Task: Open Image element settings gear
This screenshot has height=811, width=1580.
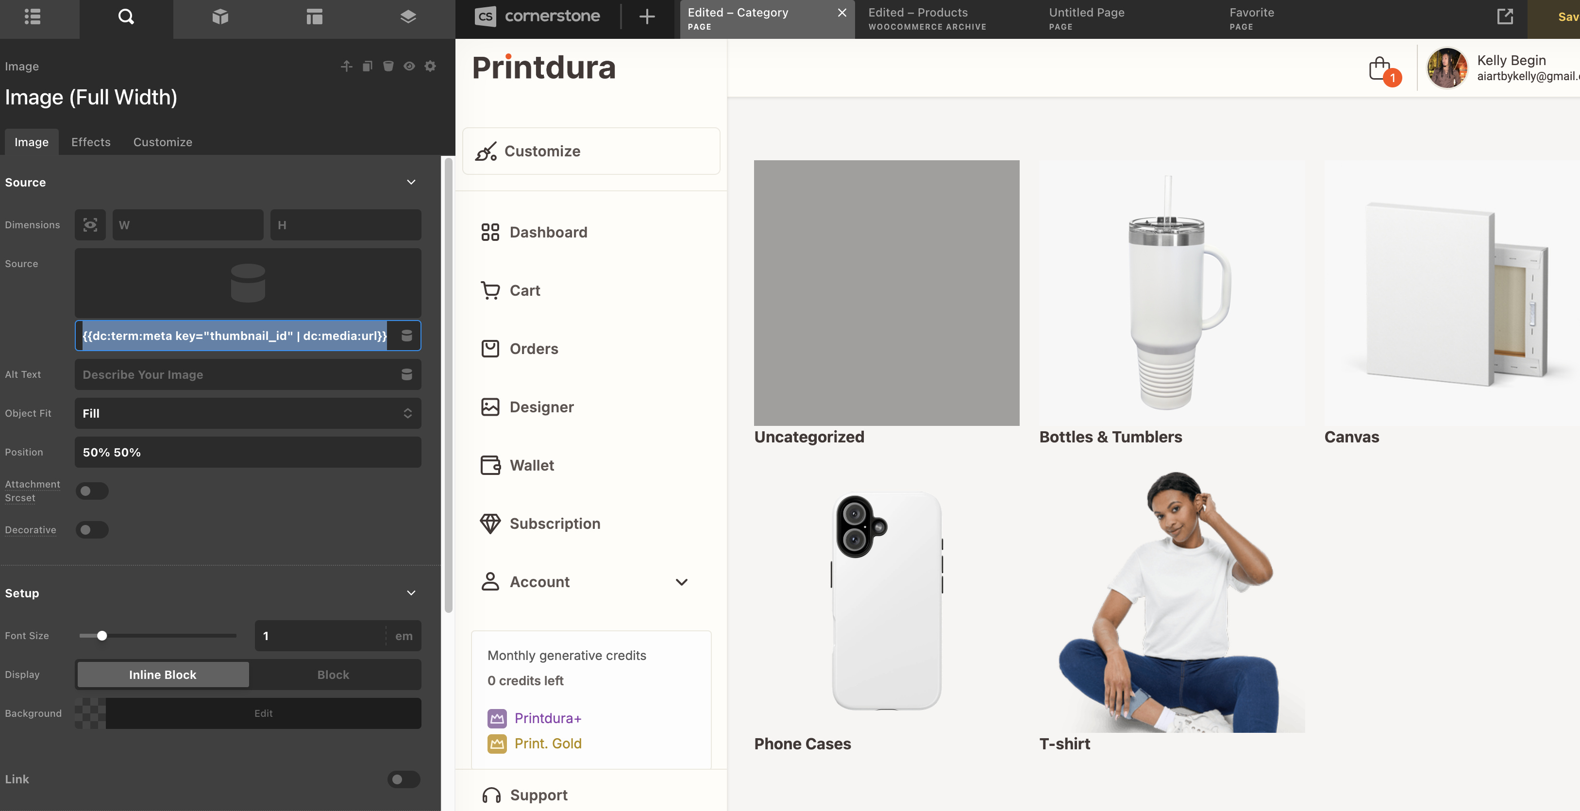Action: point(431,66)
